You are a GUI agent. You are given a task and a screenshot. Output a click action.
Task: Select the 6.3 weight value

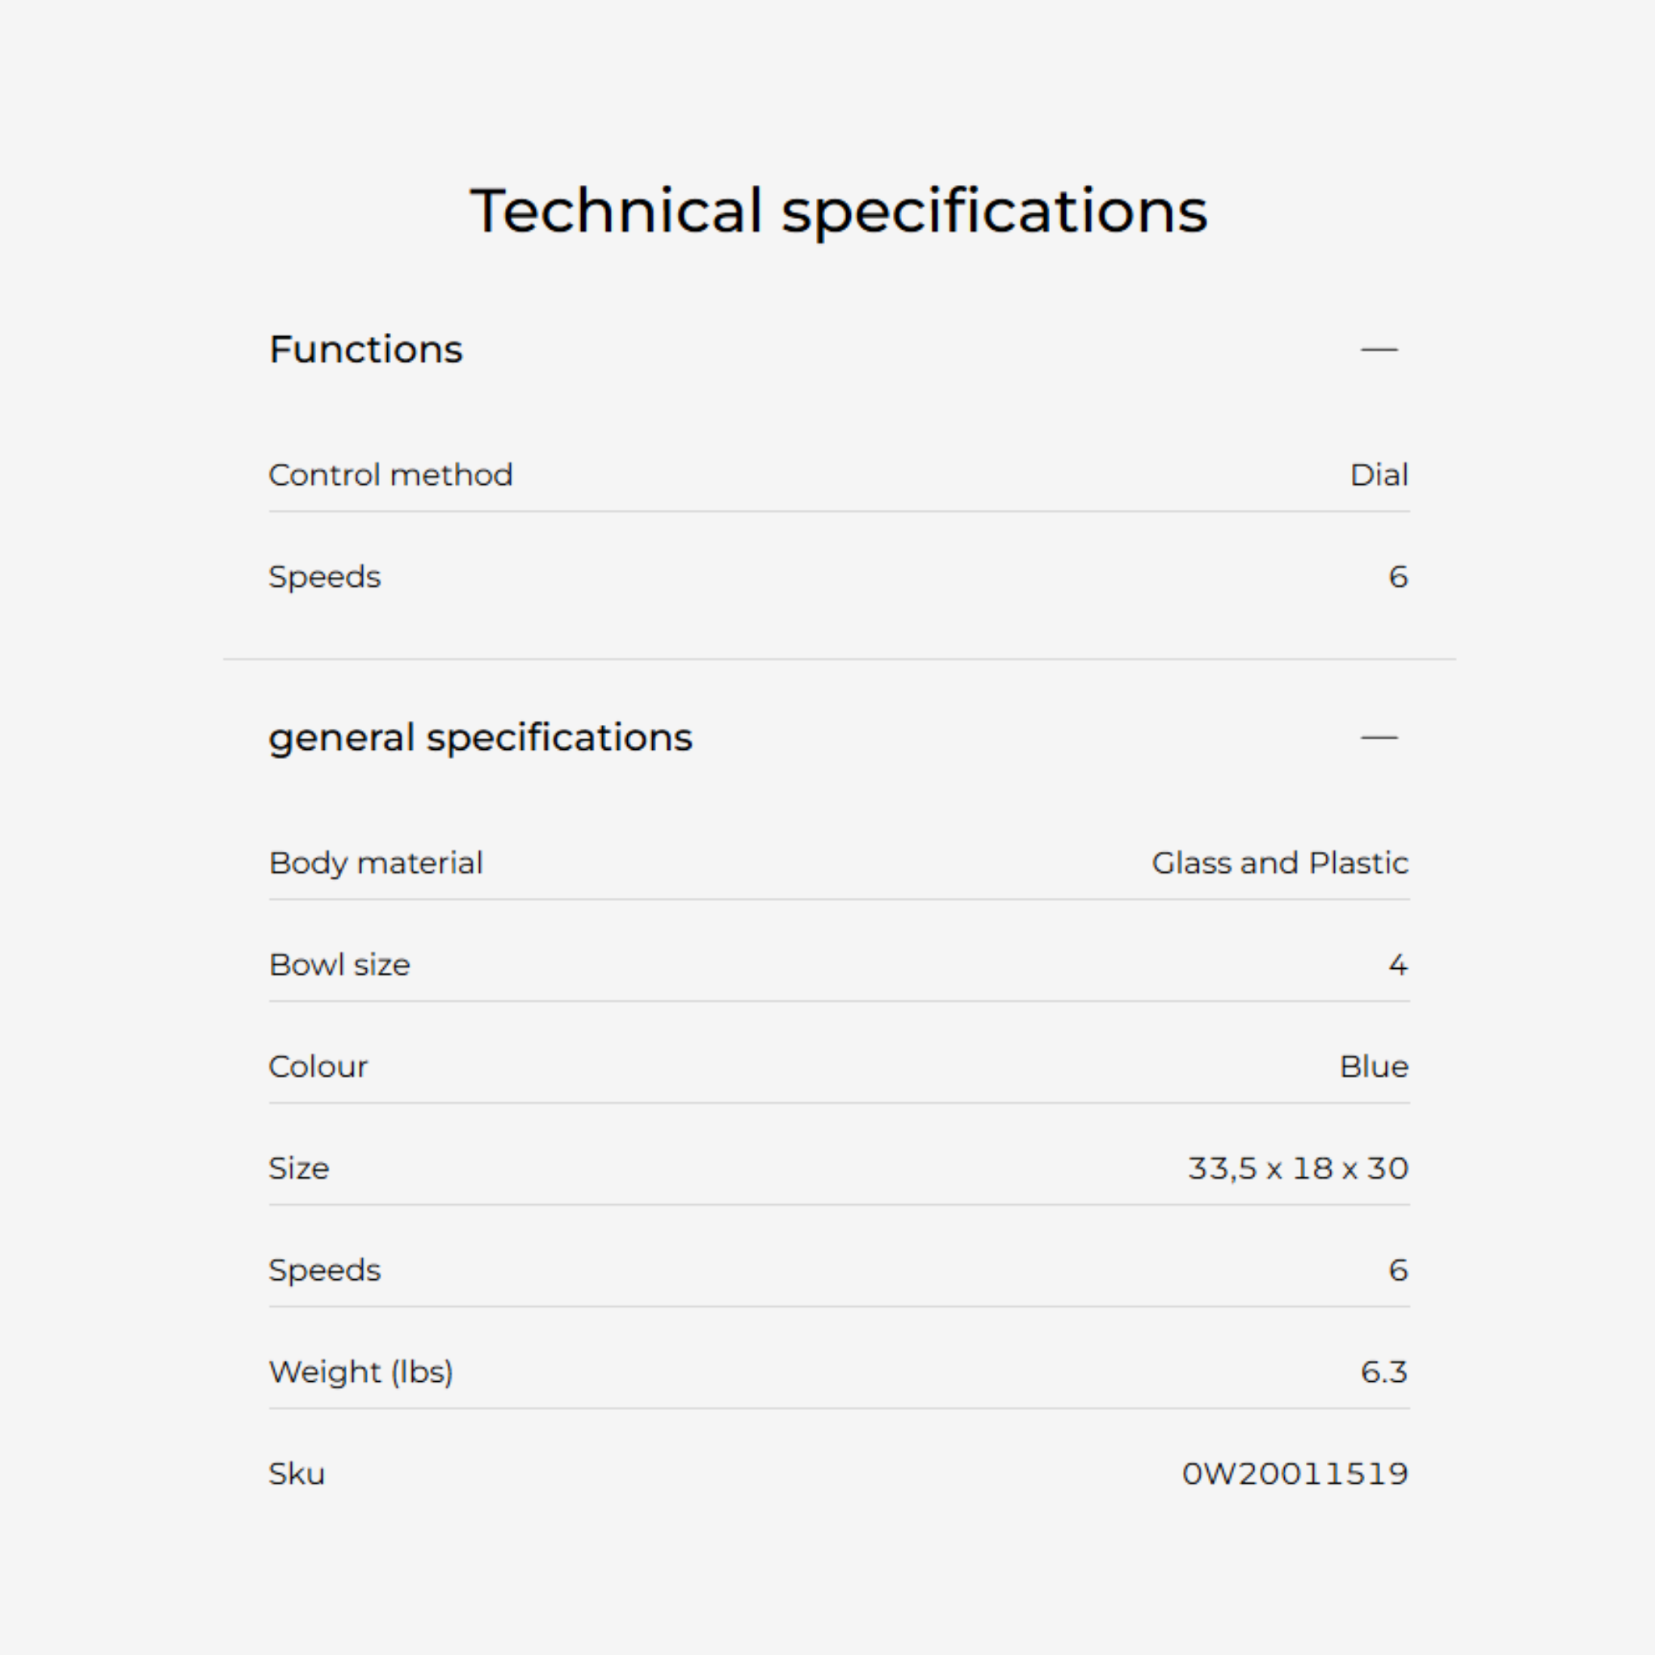(x=1383, y=1371)
